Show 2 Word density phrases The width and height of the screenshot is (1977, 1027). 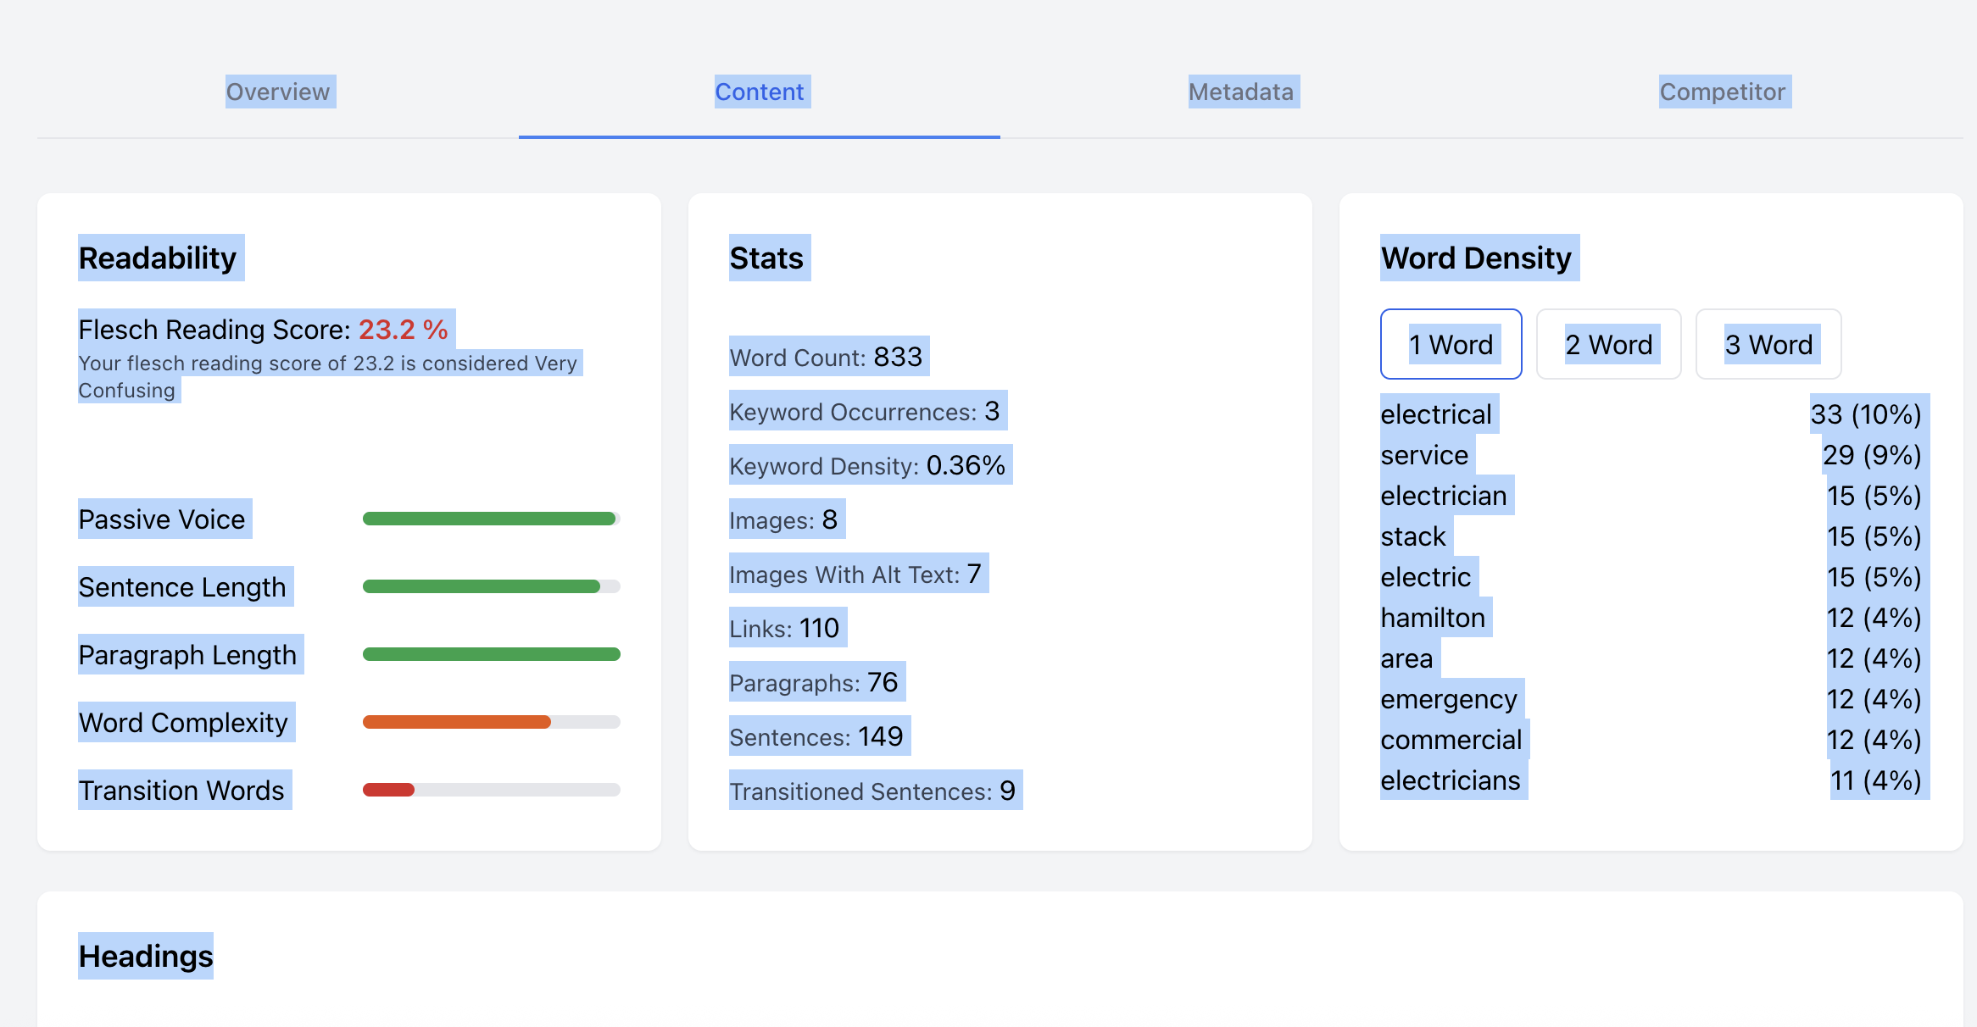(1609, 344)
